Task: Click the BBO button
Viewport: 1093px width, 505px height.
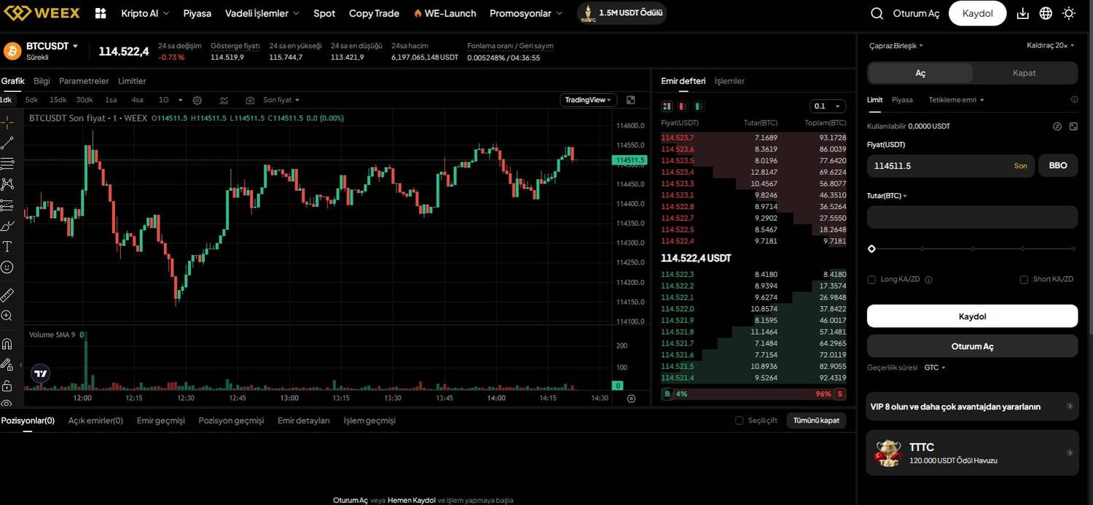Action: [1057, 165]
